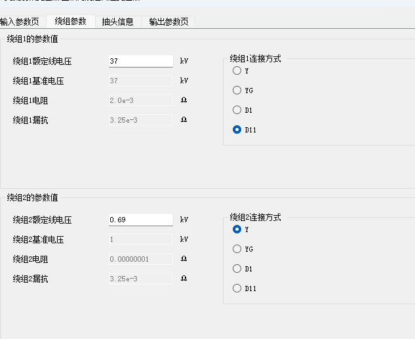The height and width of the screenshot is (339, 415).
Task: Click the 绕组1额定线电压 input field
Action: 140,61
